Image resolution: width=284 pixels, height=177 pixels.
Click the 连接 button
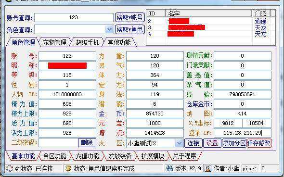(x=193, y=143)
